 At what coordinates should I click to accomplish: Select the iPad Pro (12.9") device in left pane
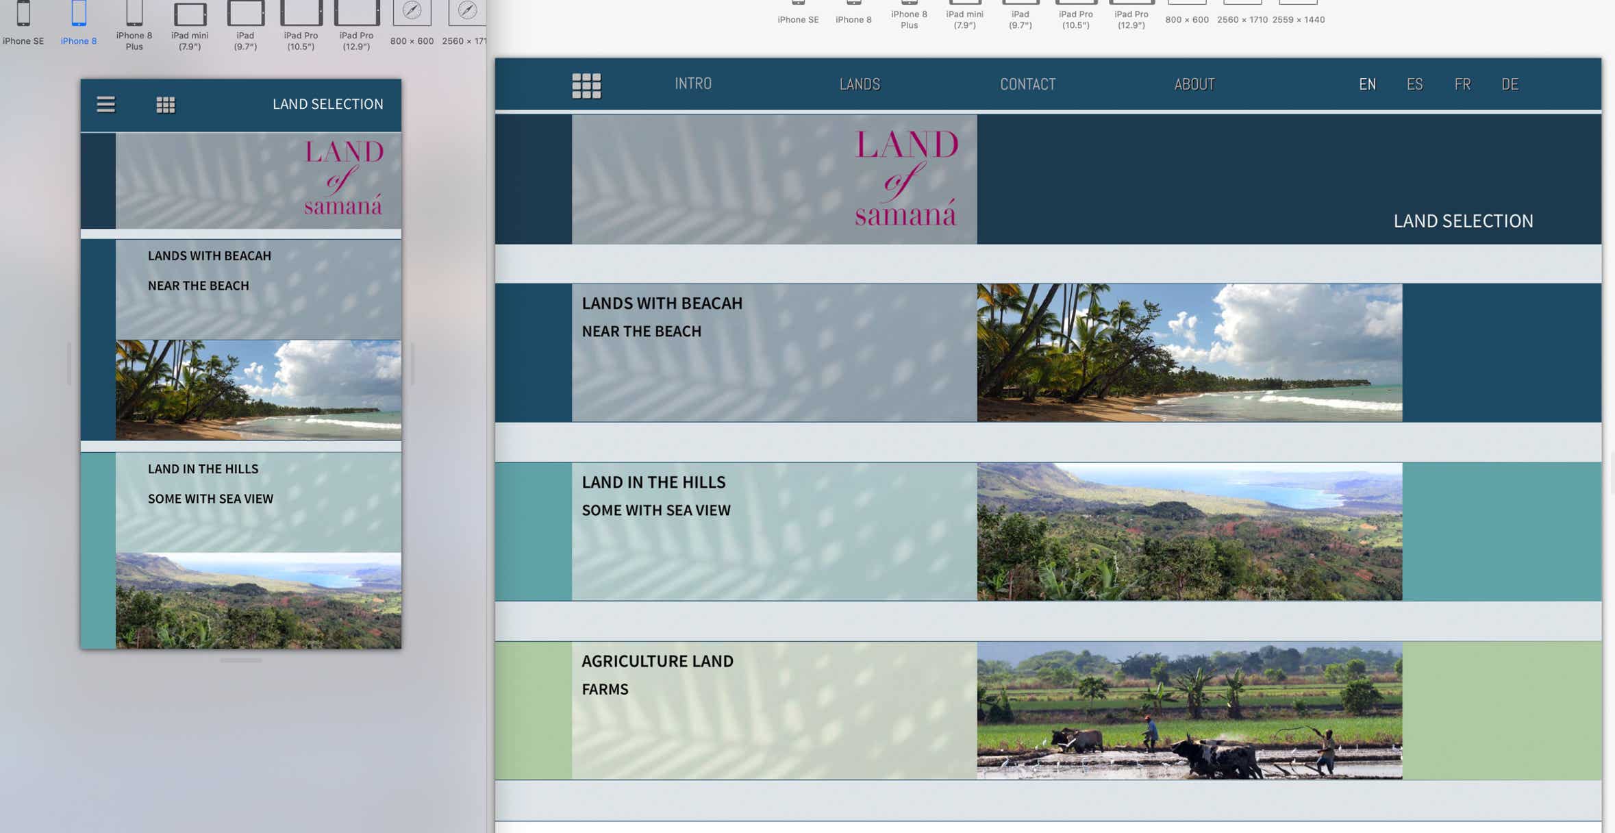(x=356, y=26)
